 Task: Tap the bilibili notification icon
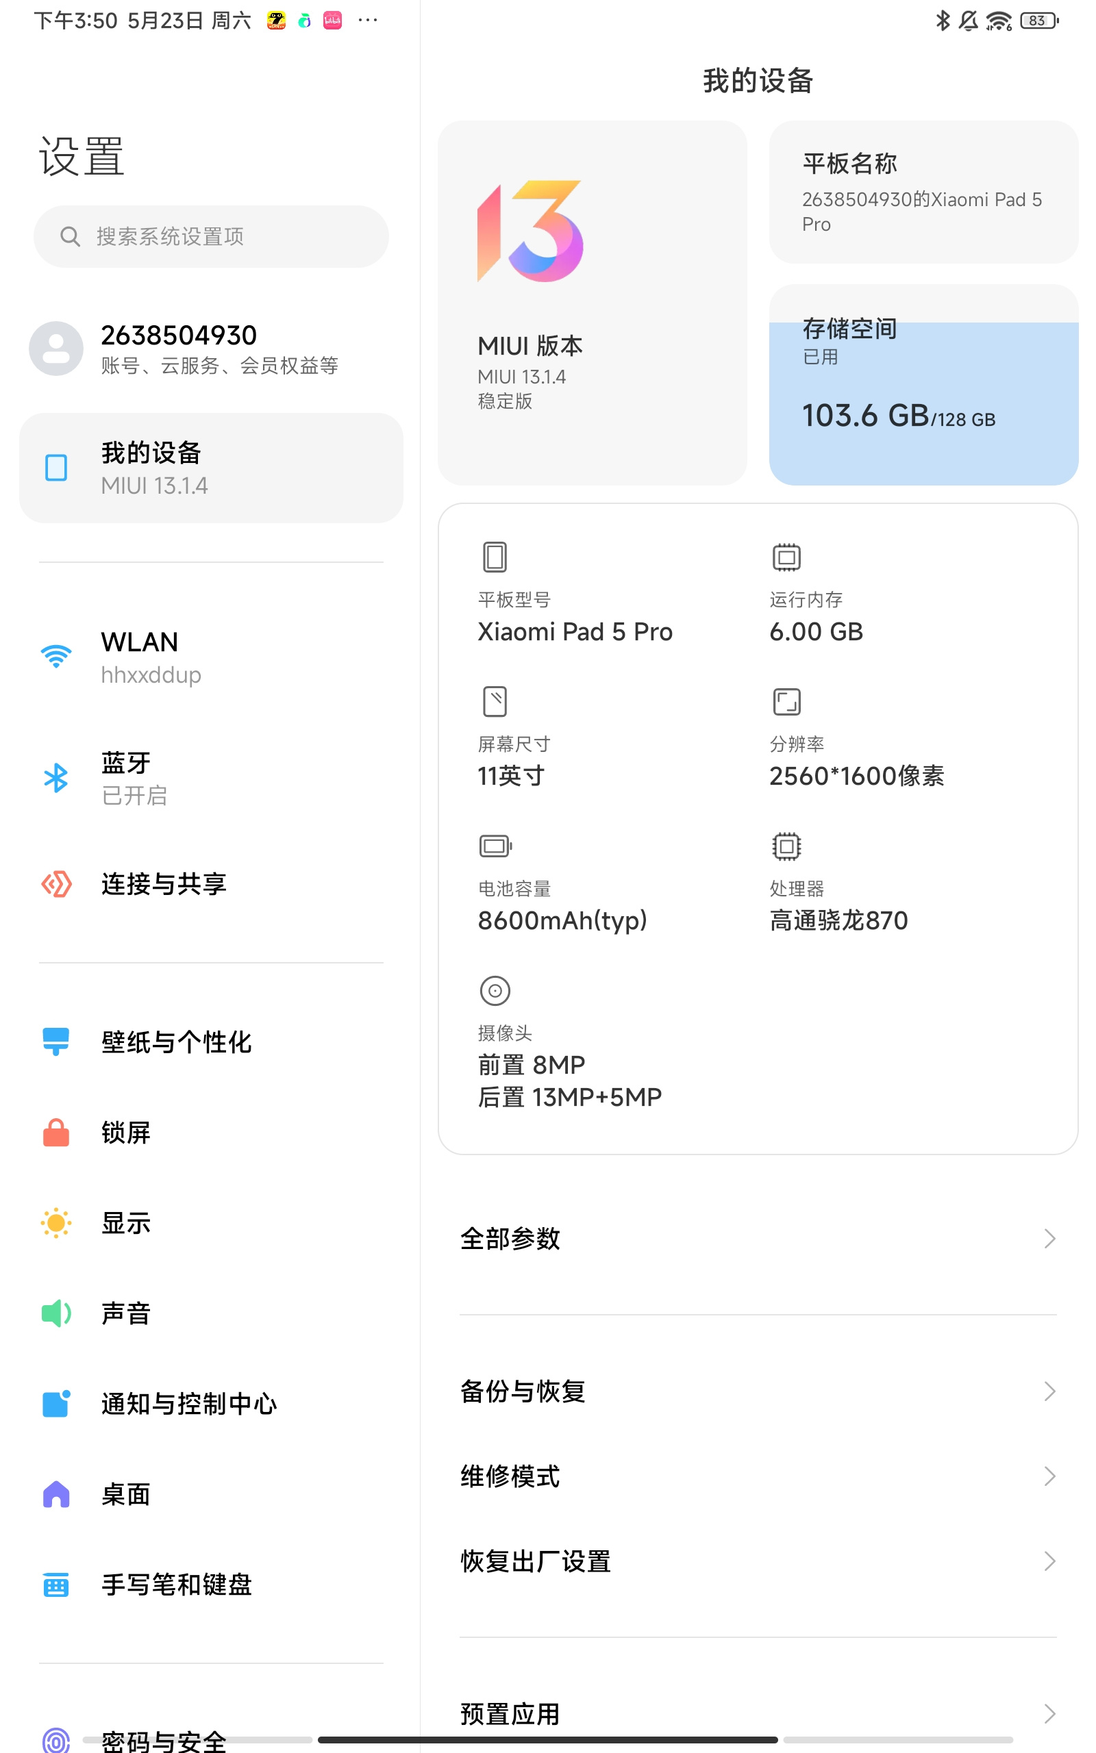click(333, 21)
